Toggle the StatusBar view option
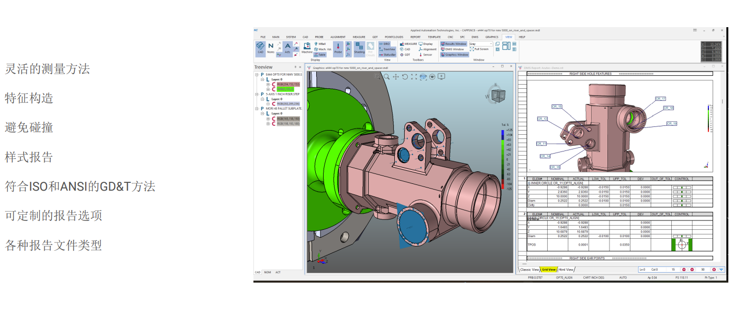Viewport: 732px width, 327px height. click(x=387, y=54)
